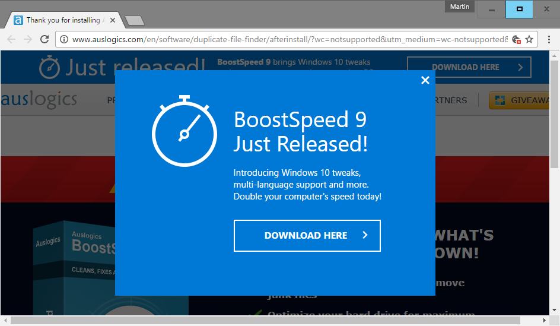Screen dimensions: 560x326
Task: Click the horizontal scrollbar thumb
Action: [265, 320]
